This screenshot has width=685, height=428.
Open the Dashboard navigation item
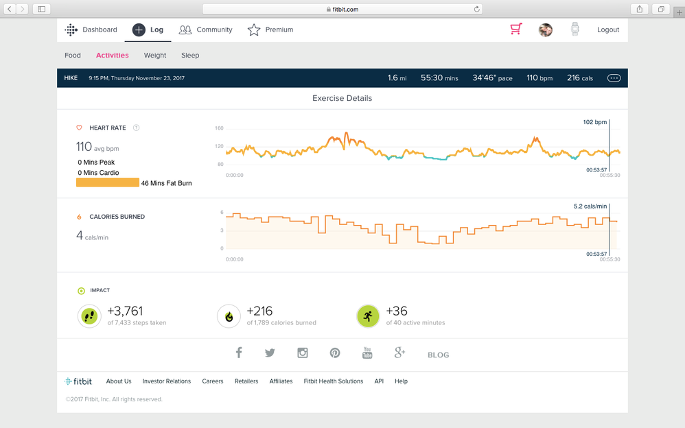(91, 29)
